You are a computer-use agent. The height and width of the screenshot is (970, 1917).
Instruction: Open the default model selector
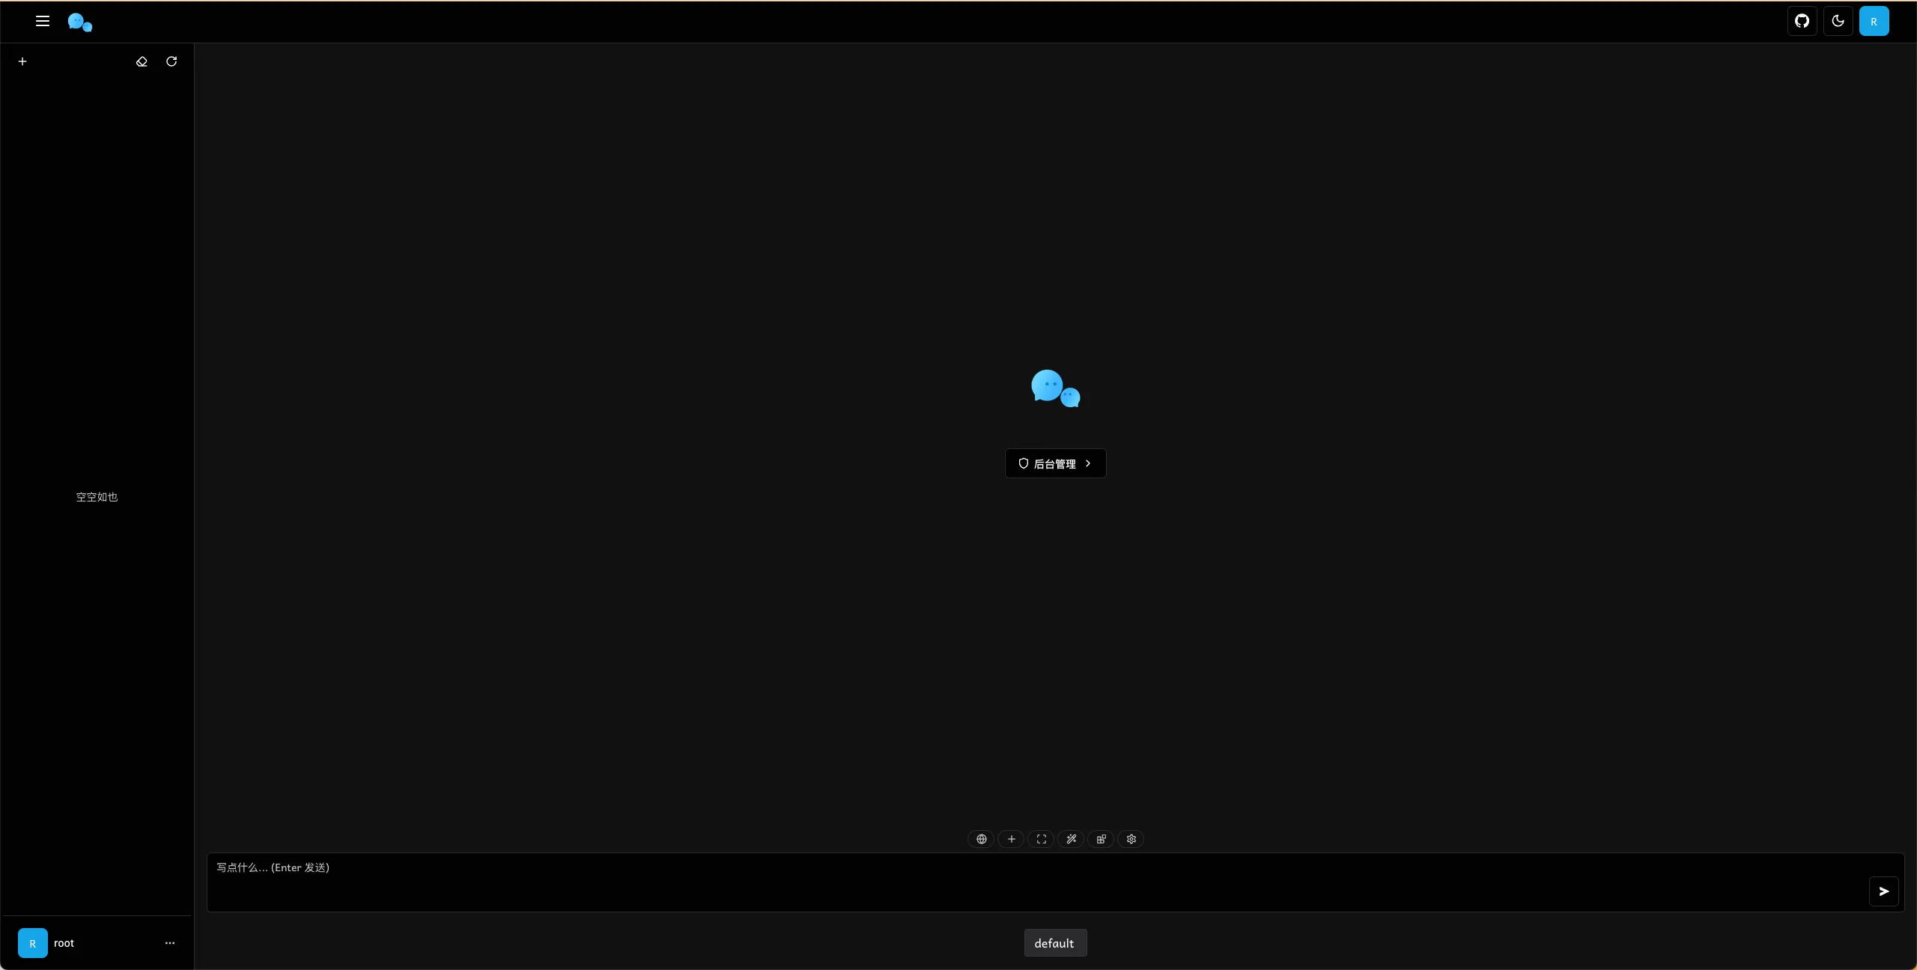[1055, 943]
